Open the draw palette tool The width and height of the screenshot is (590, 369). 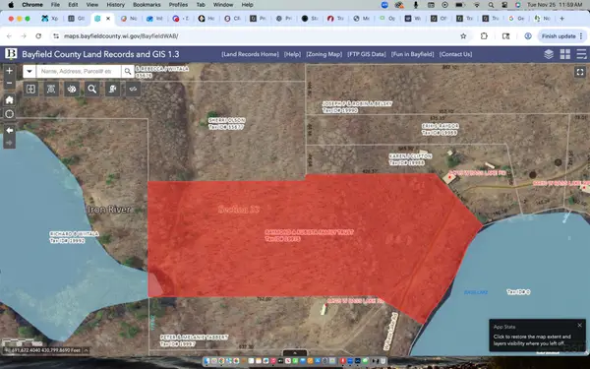[72, 90]
